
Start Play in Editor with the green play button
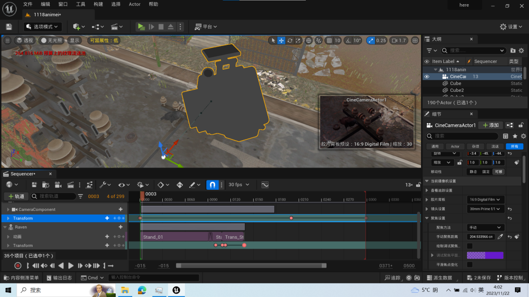(x=141, y=27)
